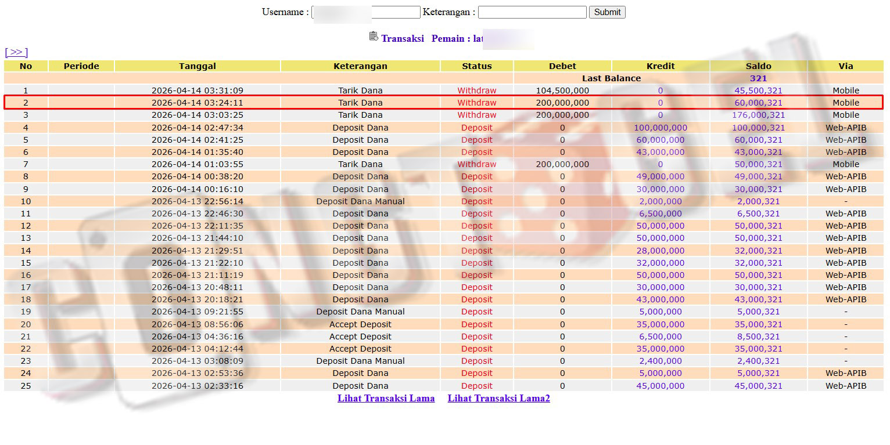
Task: Click debet amount 104,500,000
Action: [x=562, y=91]
